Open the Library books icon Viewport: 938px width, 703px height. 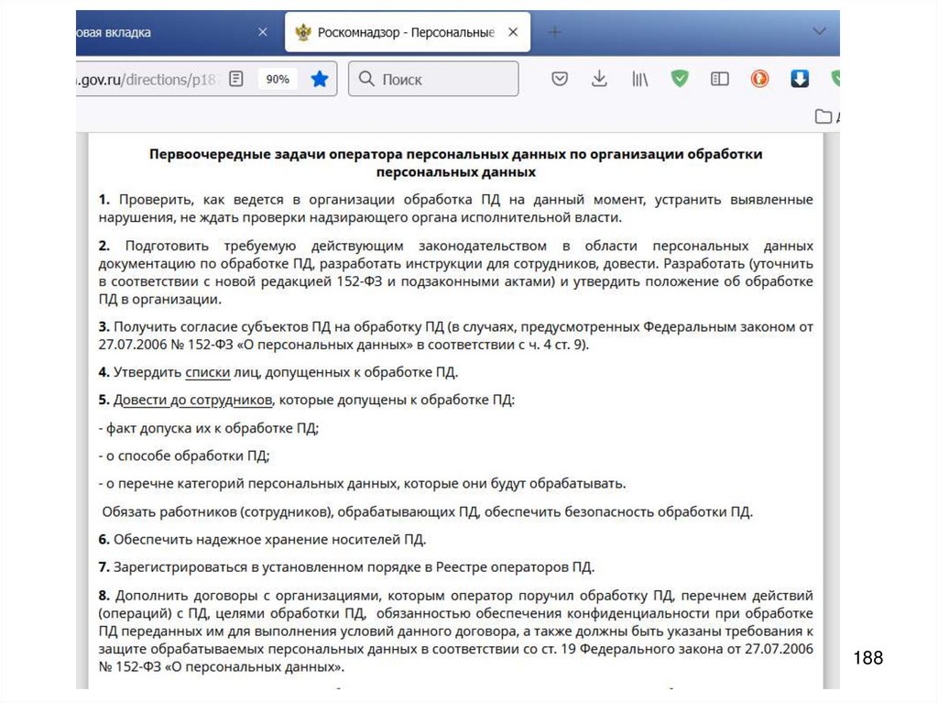pos(639,79)
